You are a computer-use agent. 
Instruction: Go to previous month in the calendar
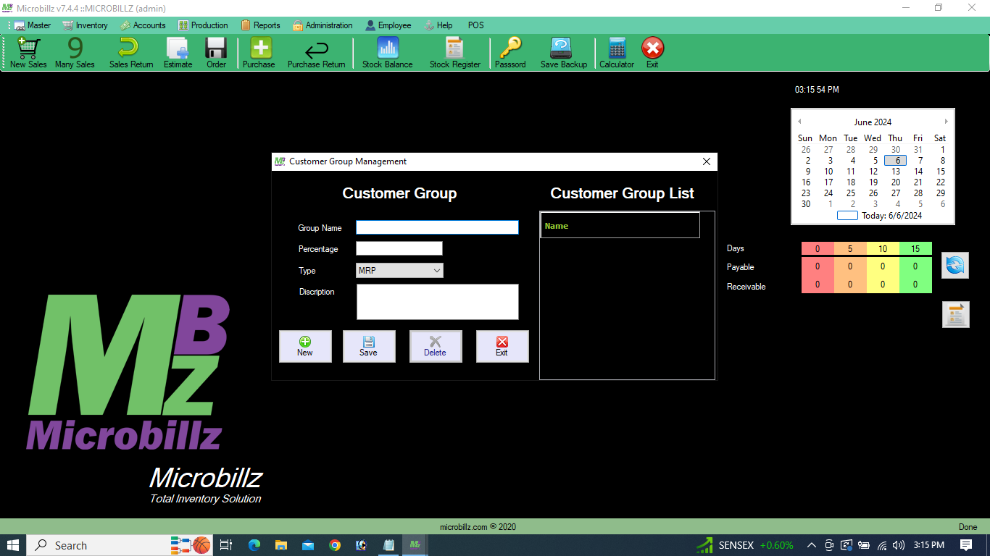[799, 122]
